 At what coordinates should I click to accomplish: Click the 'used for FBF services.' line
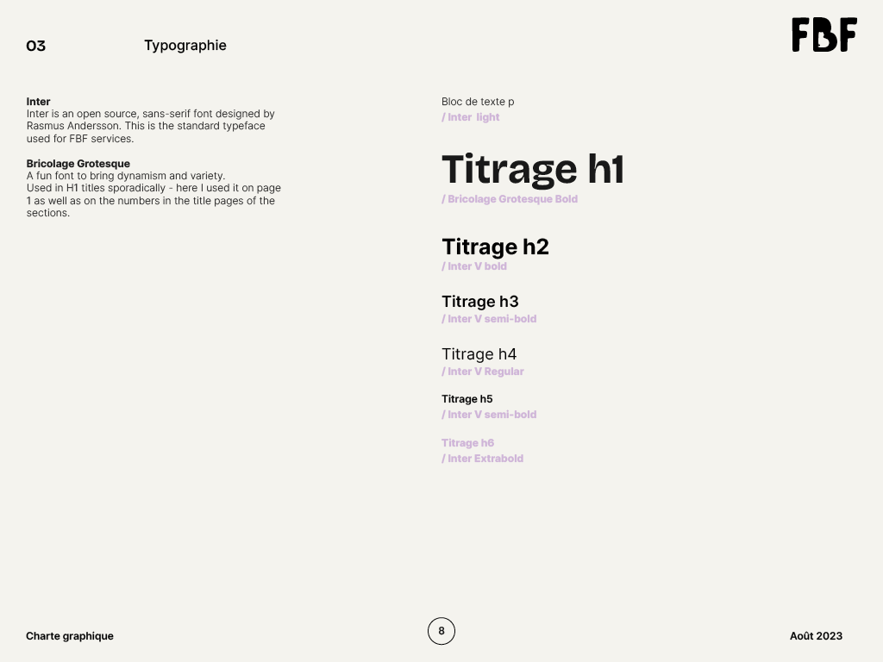point(80,139)
